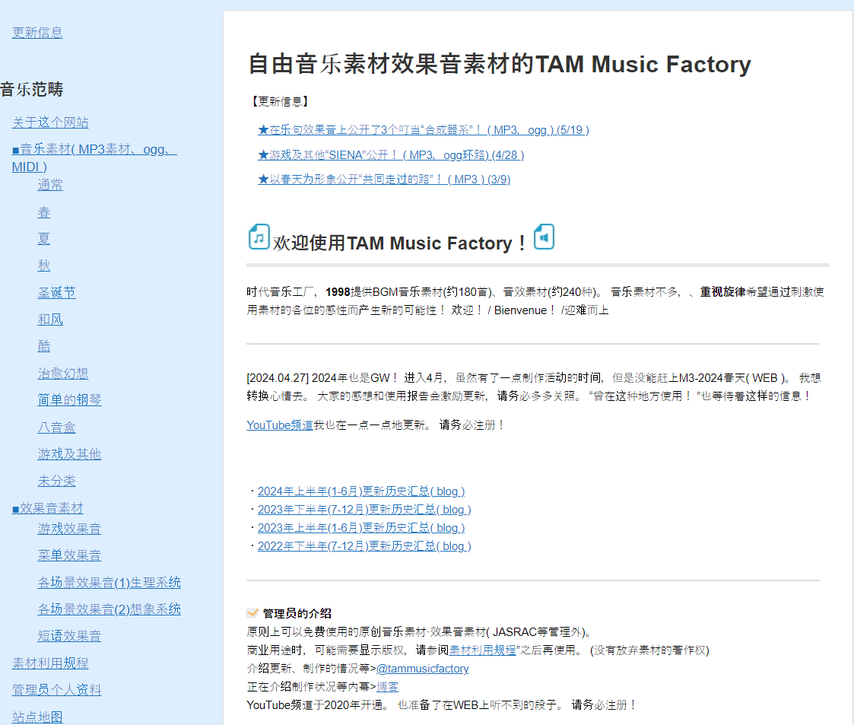The width and height of the screenshot is (854, 725).
Task: Open the 更新信息 link in sidebar
Action: 37,33
